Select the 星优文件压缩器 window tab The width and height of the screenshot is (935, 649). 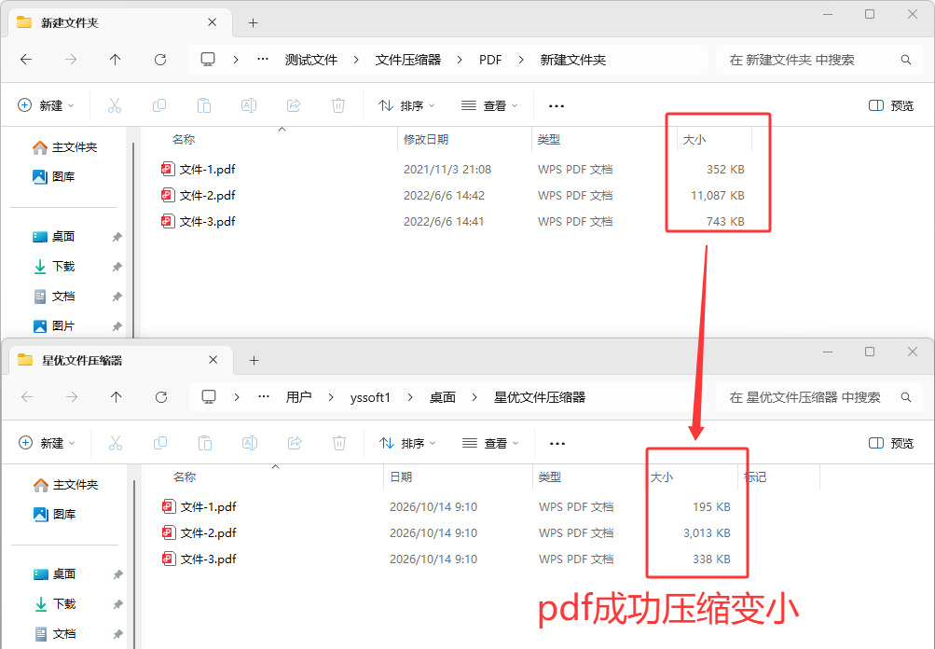120,360
